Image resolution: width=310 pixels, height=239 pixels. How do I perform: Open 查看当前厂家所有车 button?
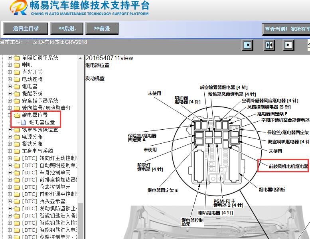(x=286, y=29)
